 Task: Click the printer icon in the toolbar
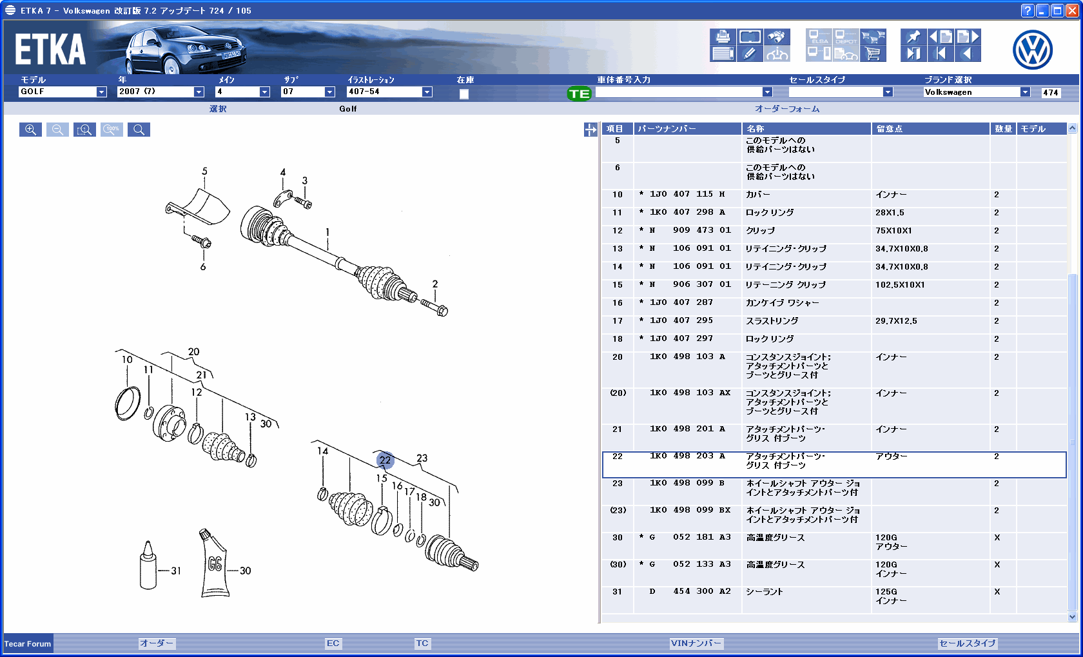pos(723,37)
